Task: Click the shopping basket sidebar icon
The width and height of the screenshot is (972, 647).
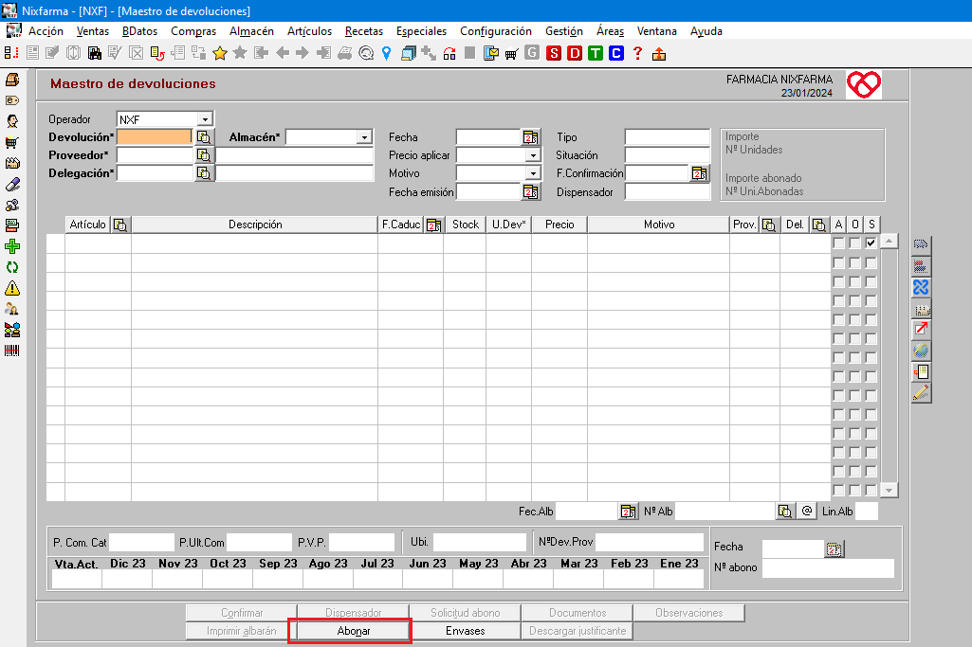Action: [12, 142]
